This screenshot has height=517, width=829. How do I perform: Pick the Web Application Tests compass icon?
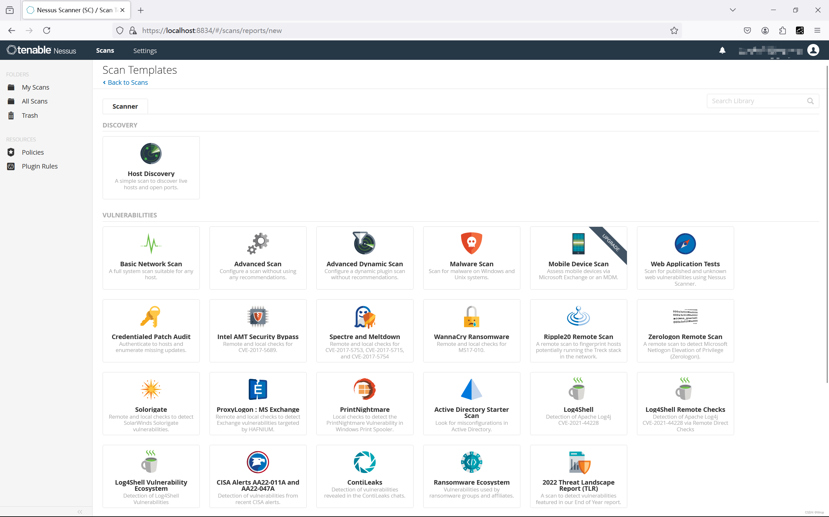(x=685, y=243)
